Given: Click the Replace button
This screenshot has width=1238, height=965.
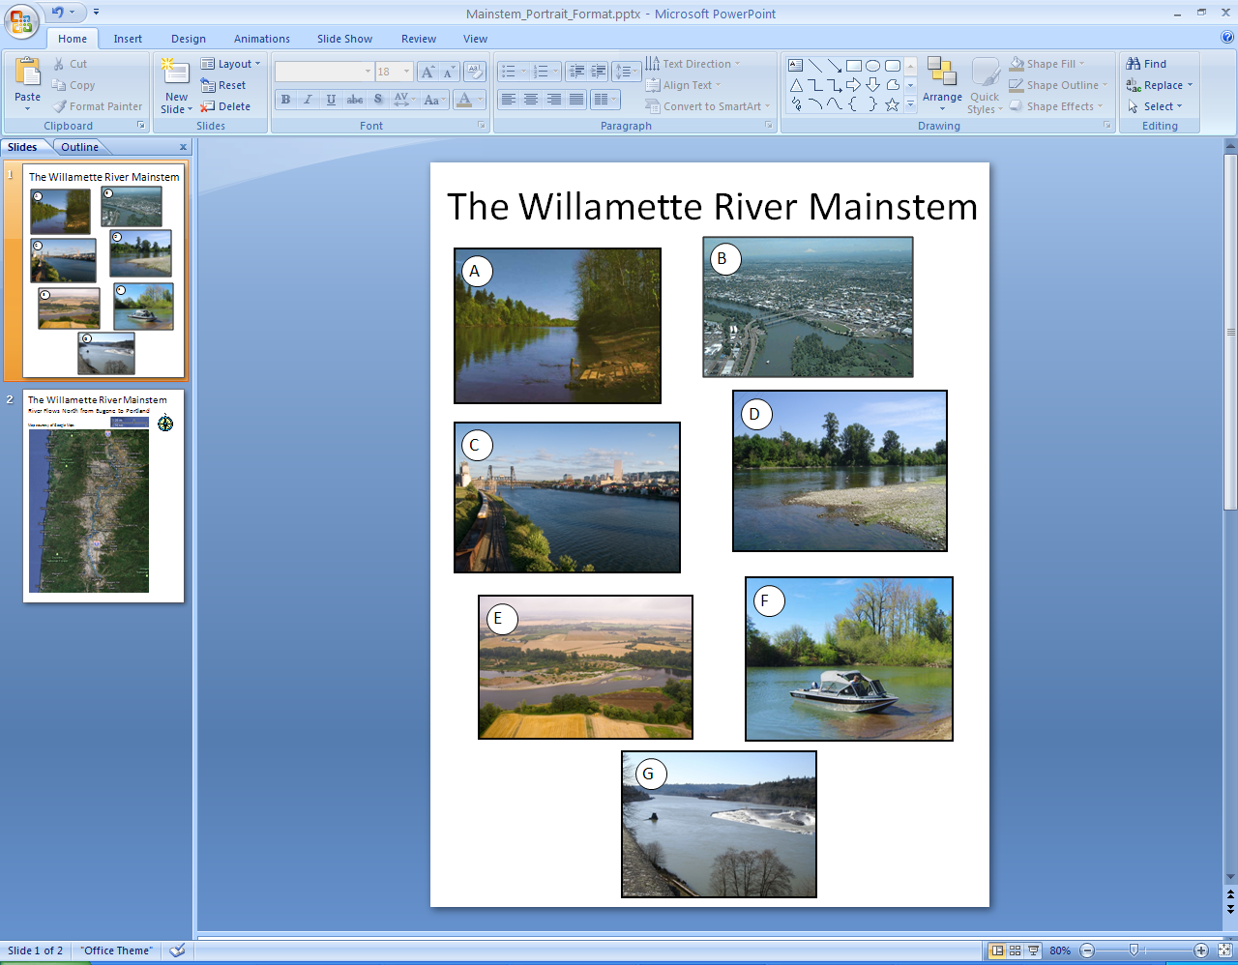Looking at the screenshot, I should tap(1161, 85).
